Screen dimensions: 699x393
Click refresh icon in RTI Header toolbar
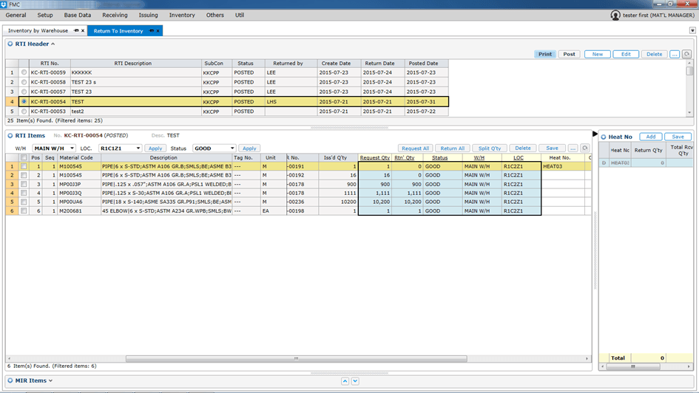click(686, 54)
